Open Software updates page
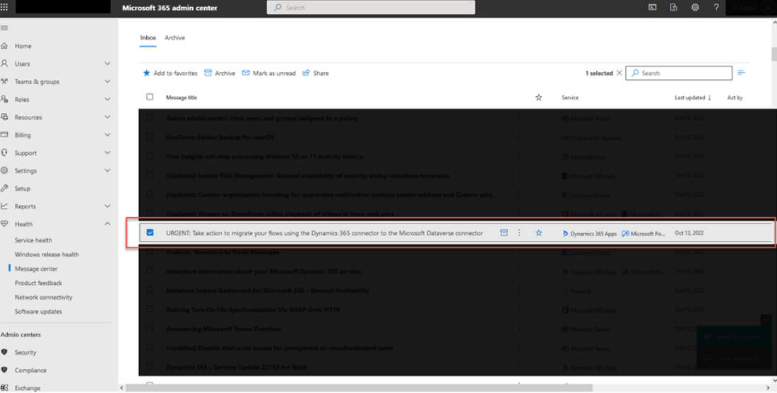Screen dimensions: 777x393 39,312
